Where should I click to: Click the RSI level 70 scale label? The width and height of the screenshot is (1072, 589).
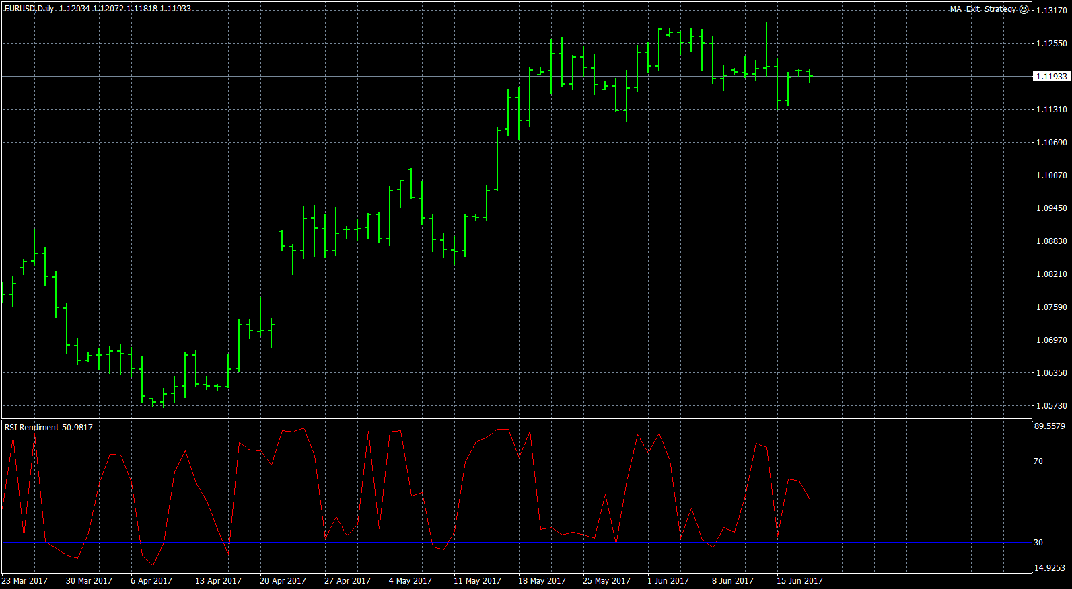pyautogui.click(x=1038, y=461)
